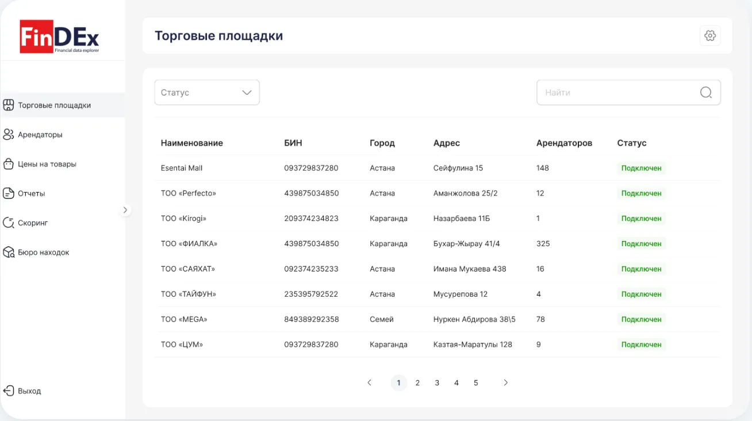Image resolution: width=752 pixels, height=421 pixels.
Task: Click the Скоринг sidebar icon
Action: pyautogui.click(x=9, y=223)
